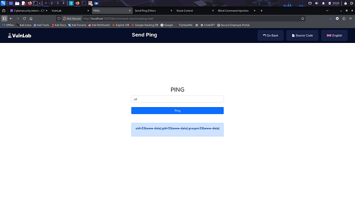Open the Kali Docs bookmark

click(59, 25)
